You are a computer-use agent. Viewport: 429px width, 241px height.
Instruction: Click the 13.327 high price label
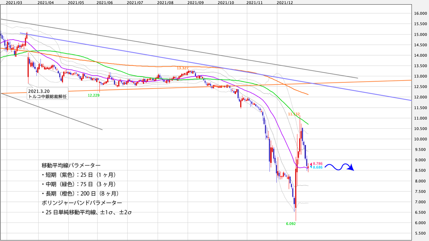pyautogui.click(x=182, y=68)
